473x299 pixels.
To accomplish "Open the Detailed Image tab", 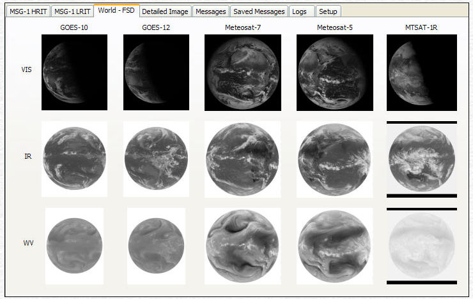I will [165, 11].
